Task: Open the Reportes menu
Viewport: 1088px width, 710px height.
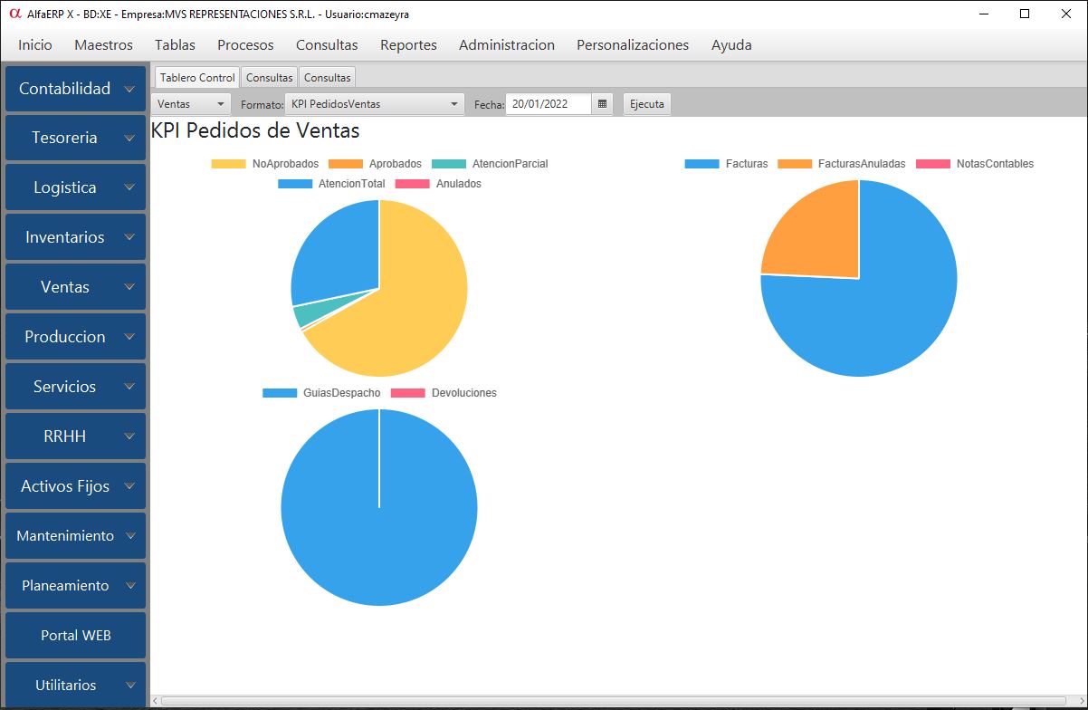Action: 408,44
